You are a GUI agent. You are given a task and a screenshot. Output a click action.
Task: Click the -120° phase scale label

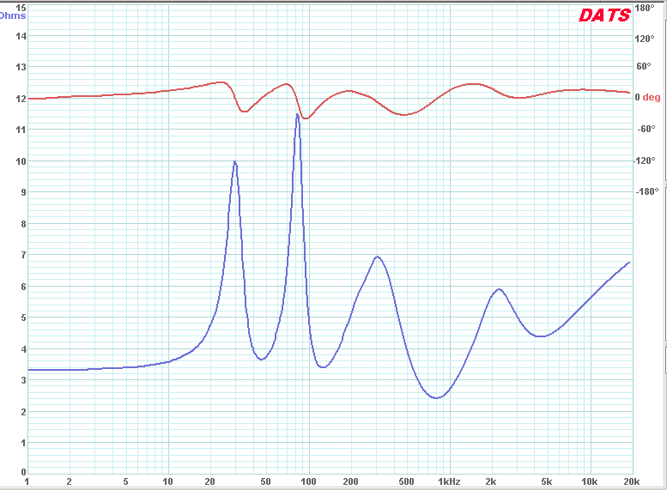[x=646, y=160]
